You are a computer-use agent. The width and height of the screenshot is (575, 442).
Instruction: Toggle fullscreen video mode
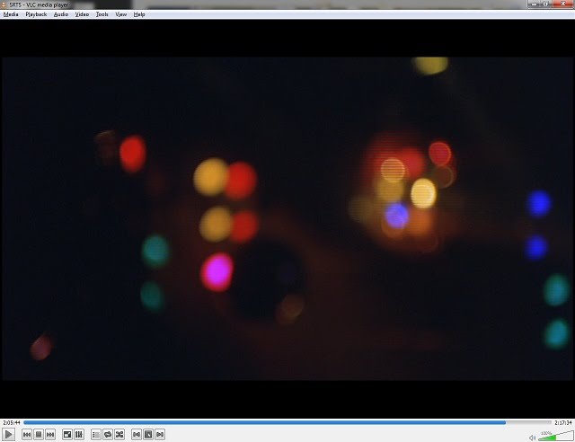(67, 435)
